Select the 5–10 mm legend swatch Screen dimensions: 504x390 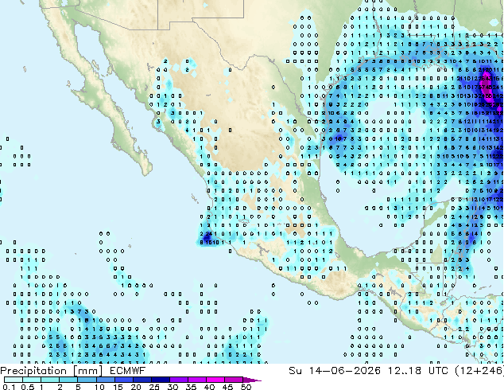click(x=87, y=380)
